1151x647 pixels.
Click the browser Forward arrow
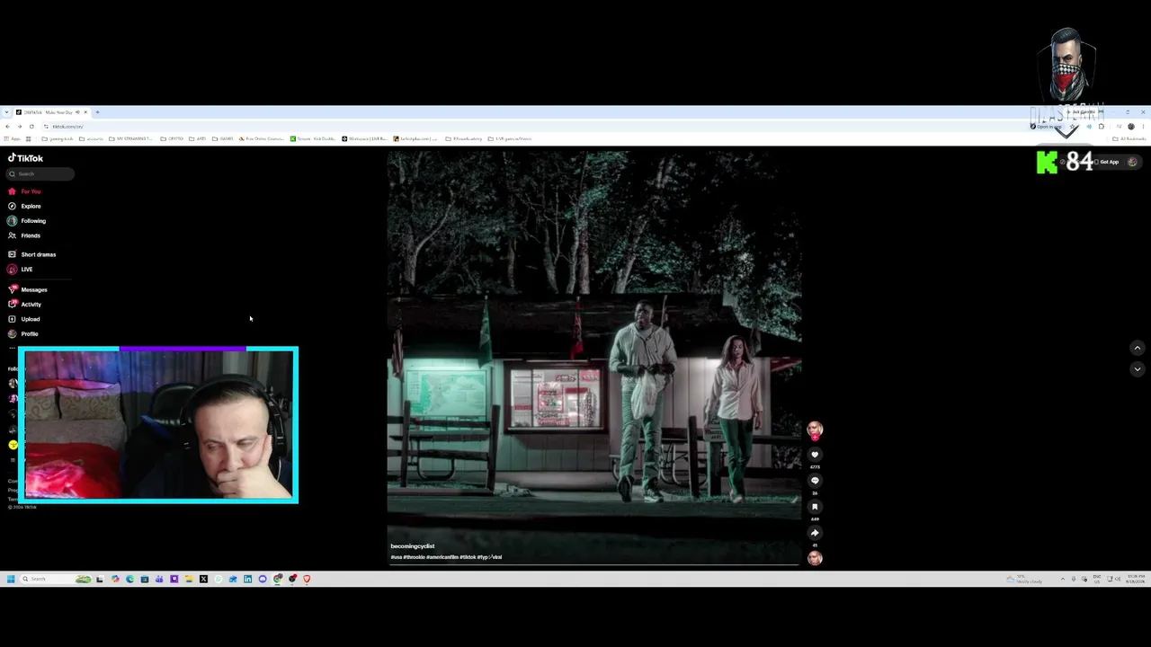pos(19,127)
